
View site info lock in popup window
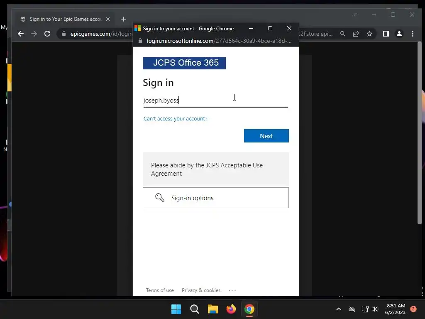140,41
